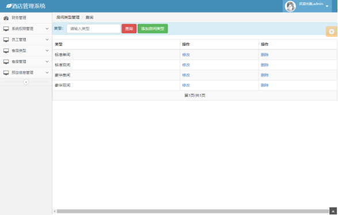
Task: Click the 第1页/共1页 pagination text
Action: [195, 95]
